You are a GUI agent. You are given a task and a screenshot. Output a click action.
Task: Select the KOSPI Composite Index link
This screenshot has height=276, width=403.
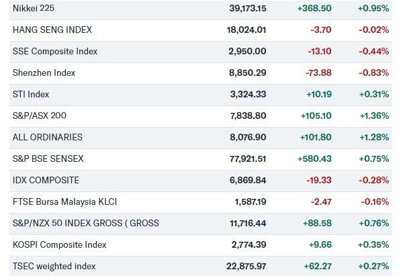(59, 244)
